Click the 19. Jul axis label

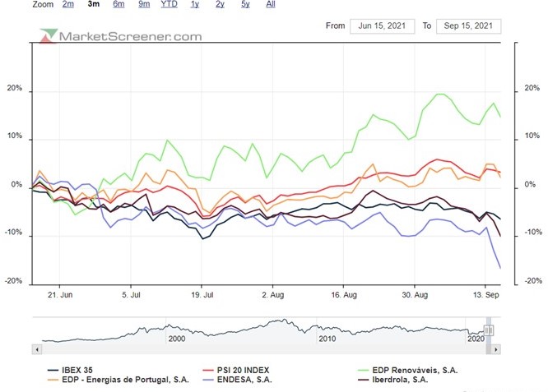click(x=202, y=295)
